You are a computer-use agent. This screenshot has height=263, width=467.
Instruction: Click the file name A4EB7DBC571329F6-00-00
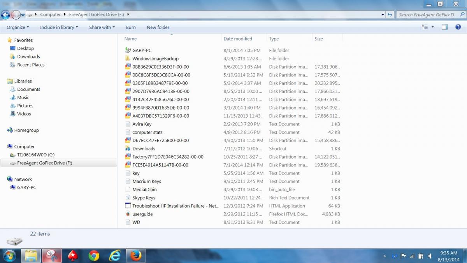coord(161,116)
